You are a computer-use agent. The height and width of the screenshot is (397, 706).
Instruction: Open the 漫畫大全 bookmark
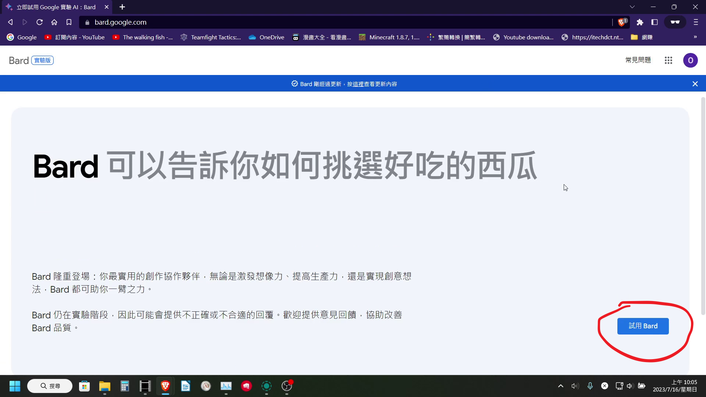click(322, 37)
